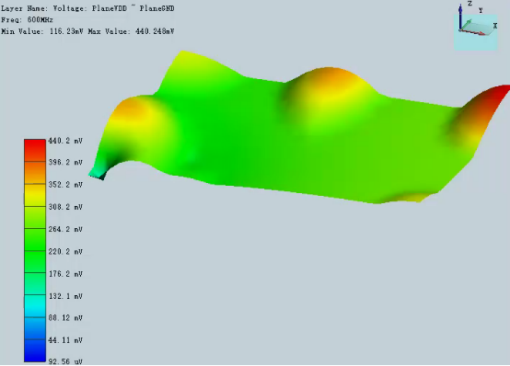Click the 264.2 mV legend label

pos(65,229)
